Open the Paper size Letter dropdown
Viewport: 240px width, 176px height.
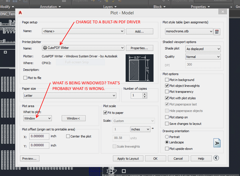(x=70, y=96)
